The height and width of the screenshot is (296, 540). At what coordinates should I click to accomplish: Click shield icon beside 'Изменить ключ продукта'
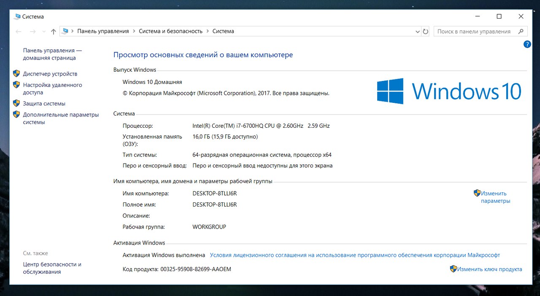[x=454, y=269]
